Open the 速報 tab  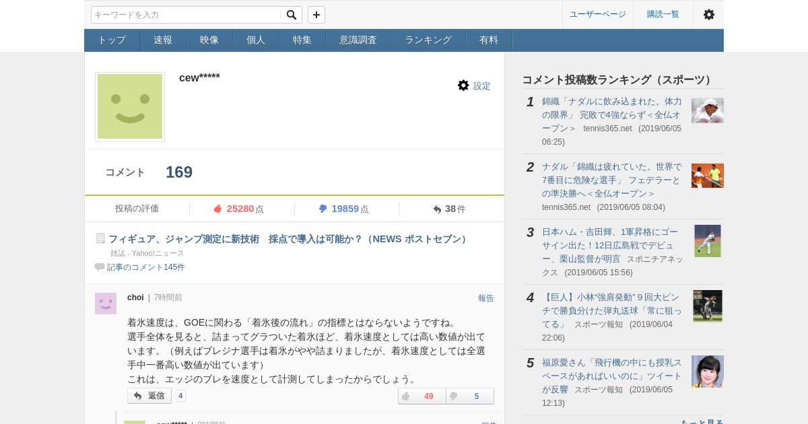163,40
